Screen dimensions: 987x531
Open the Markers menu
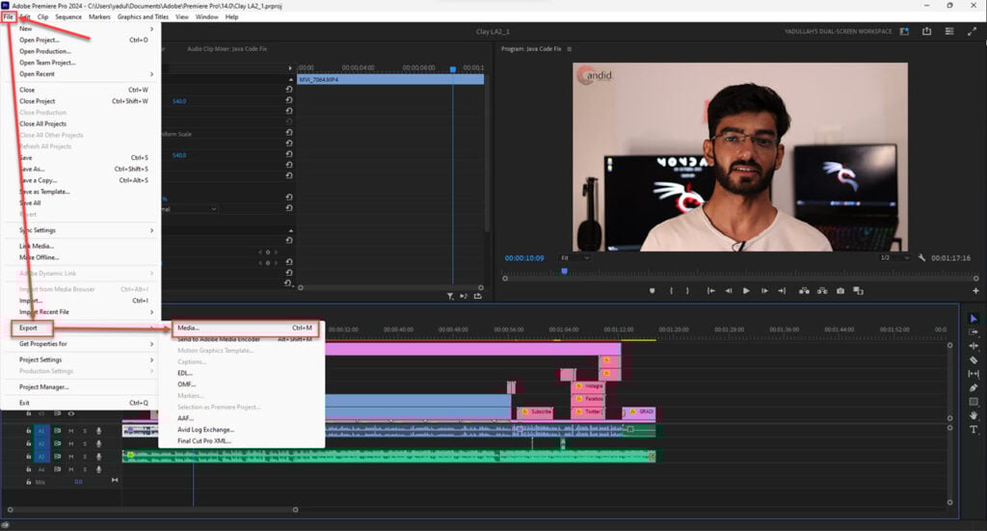click(x=99, y=17)
